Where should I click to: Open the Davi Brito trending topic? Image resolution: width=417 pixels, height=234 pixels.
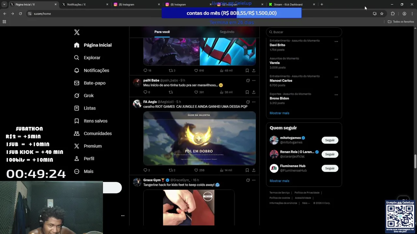click(277, 45)
